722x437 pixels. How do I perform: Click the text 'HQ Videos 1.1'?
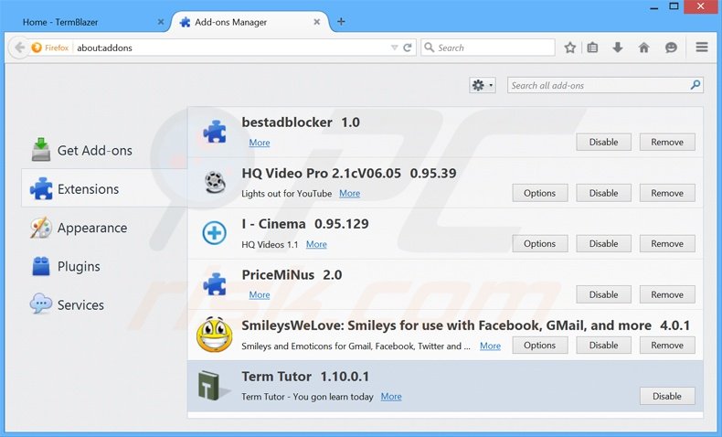(270, 244)
